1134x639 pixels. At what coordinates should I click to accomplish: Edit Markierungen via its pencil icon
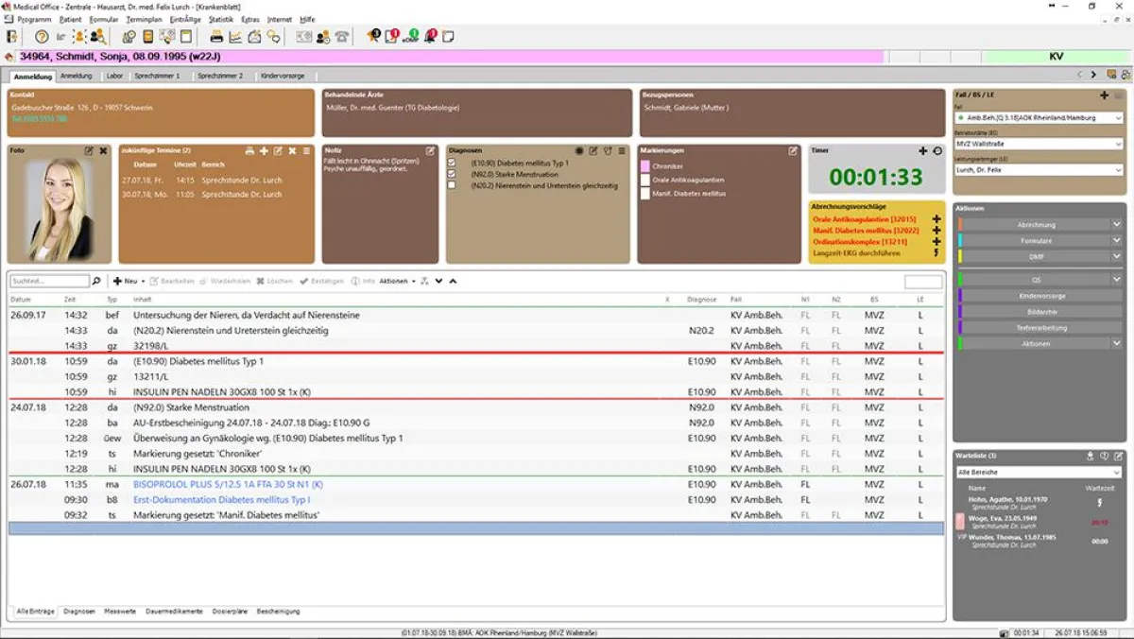793,150
